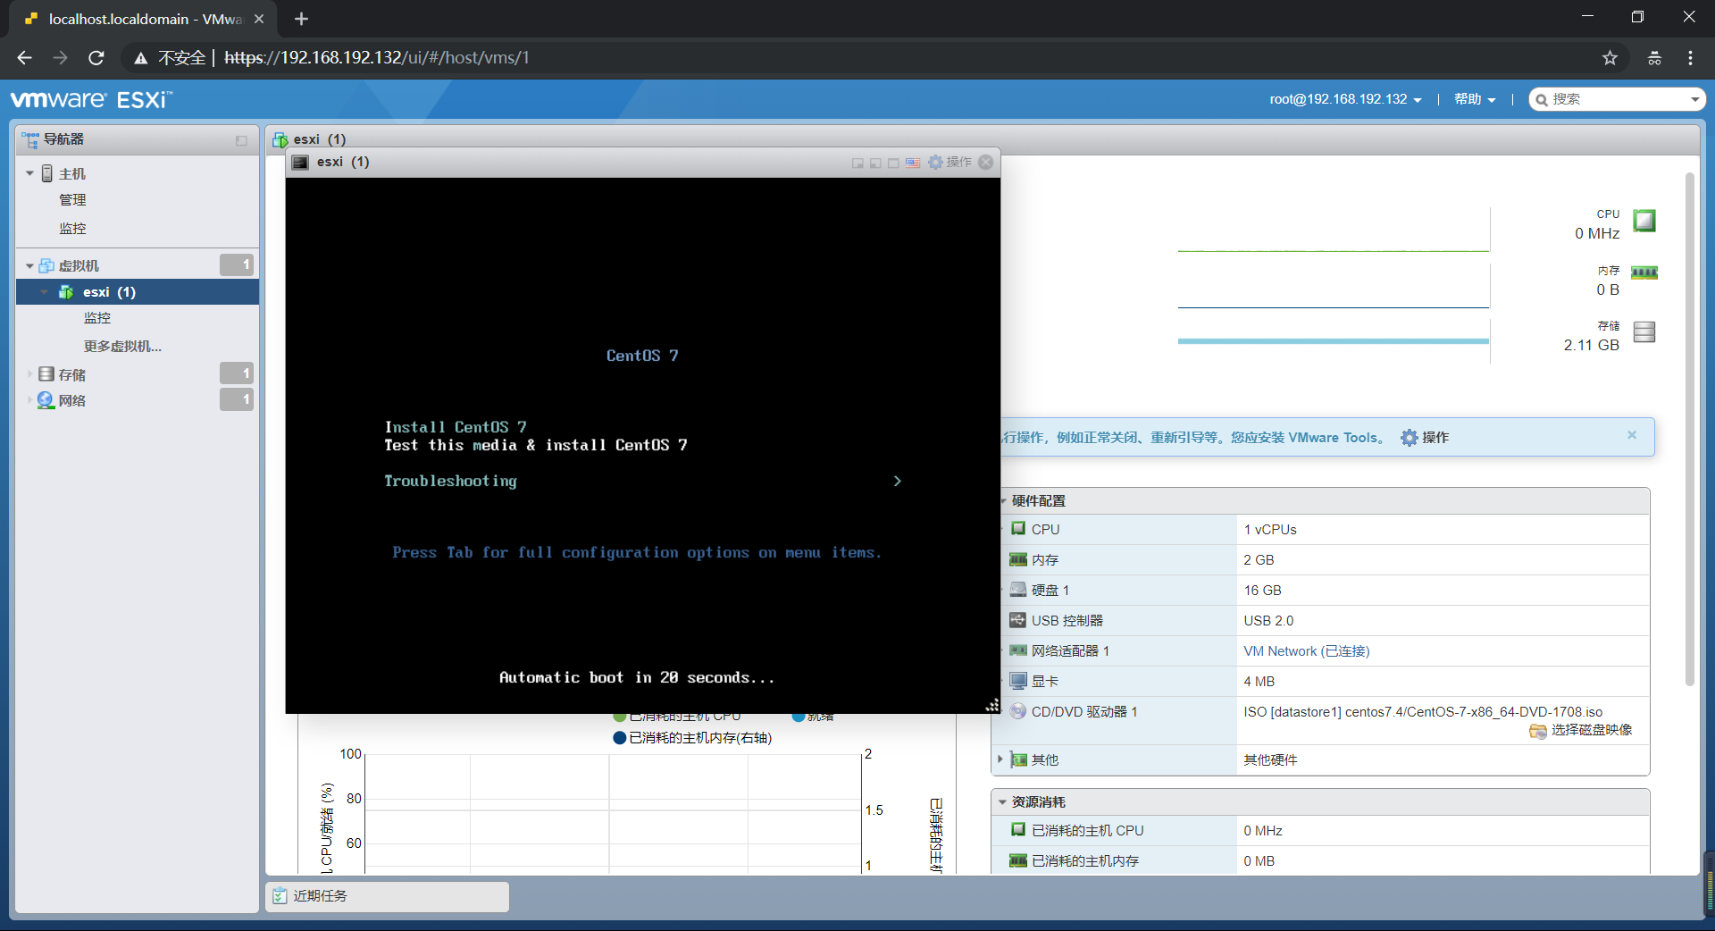Toggle 已消耗的主机内存(右轴) chart legend
Viewport: 1715px width, 931px height.
point(692,738)
